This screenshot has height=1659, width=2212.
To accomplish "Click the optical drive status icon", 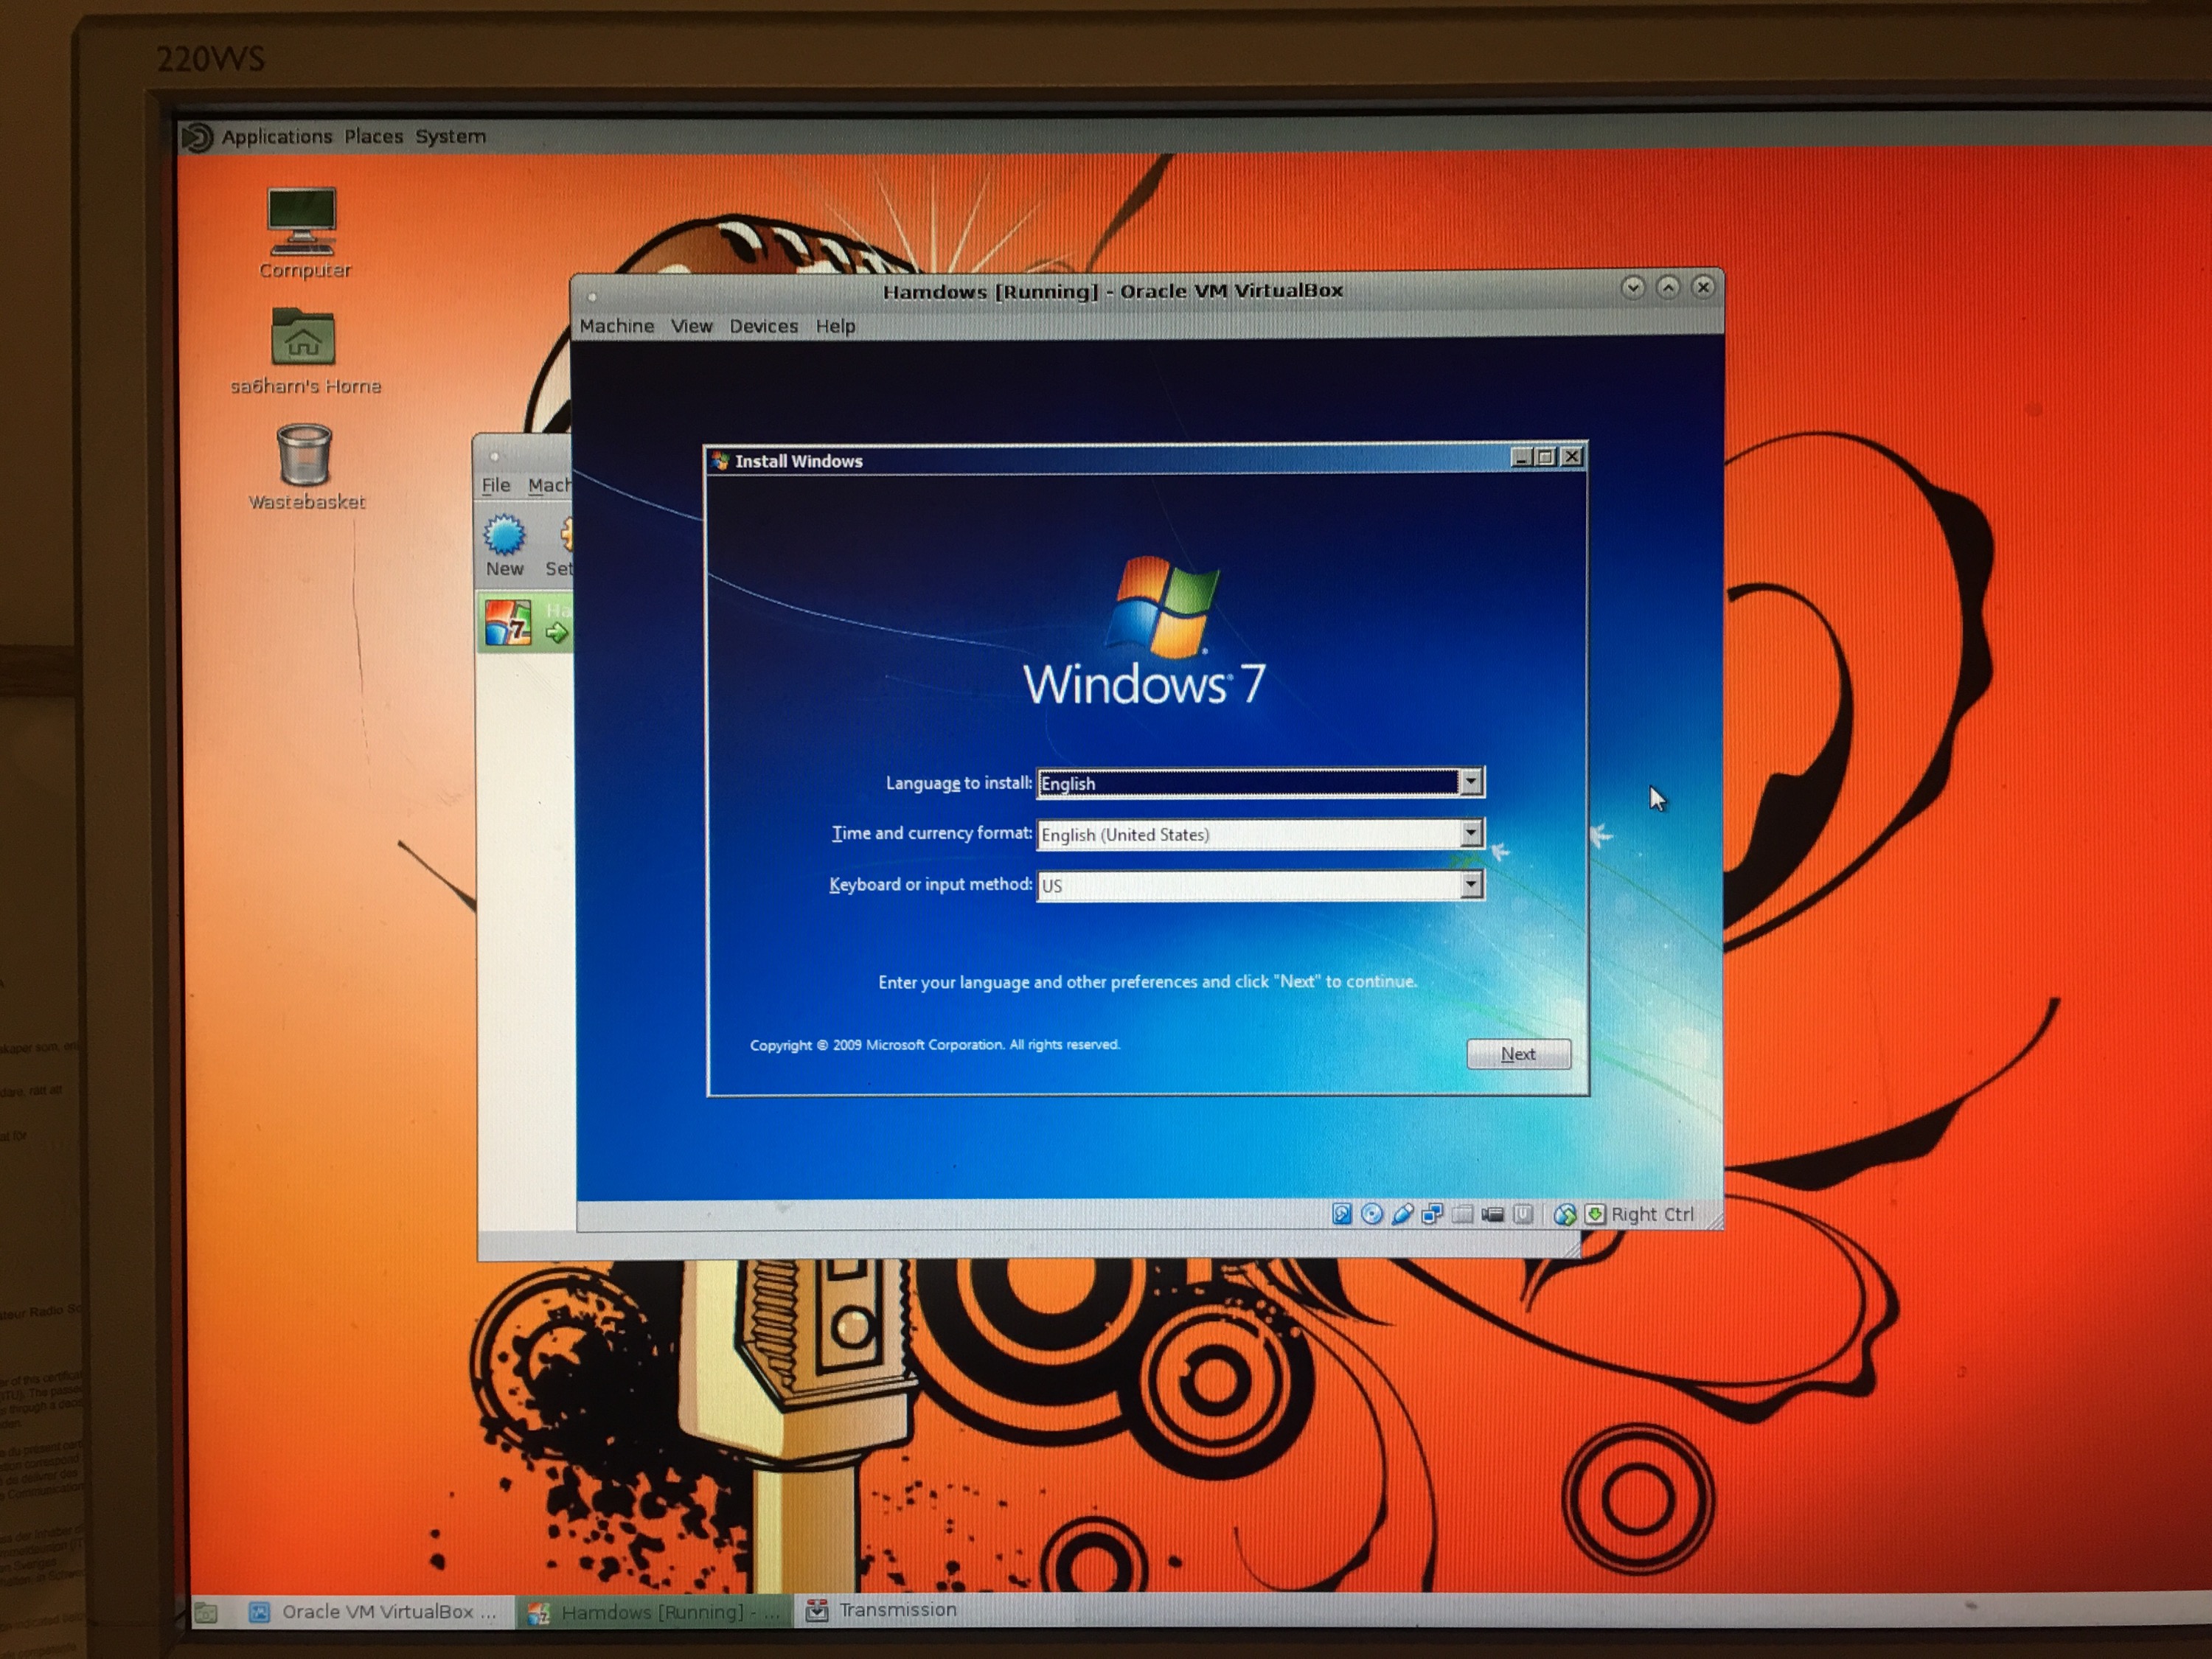I will click(x=1372, y=1214).
